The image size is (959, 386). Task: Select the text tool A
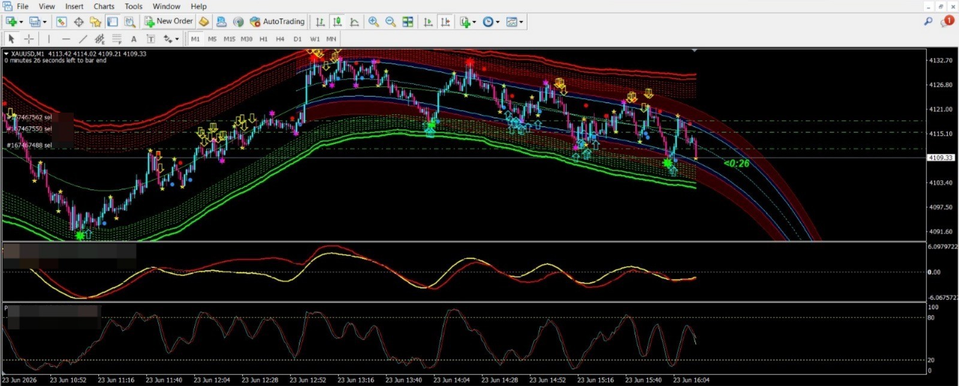134,39
